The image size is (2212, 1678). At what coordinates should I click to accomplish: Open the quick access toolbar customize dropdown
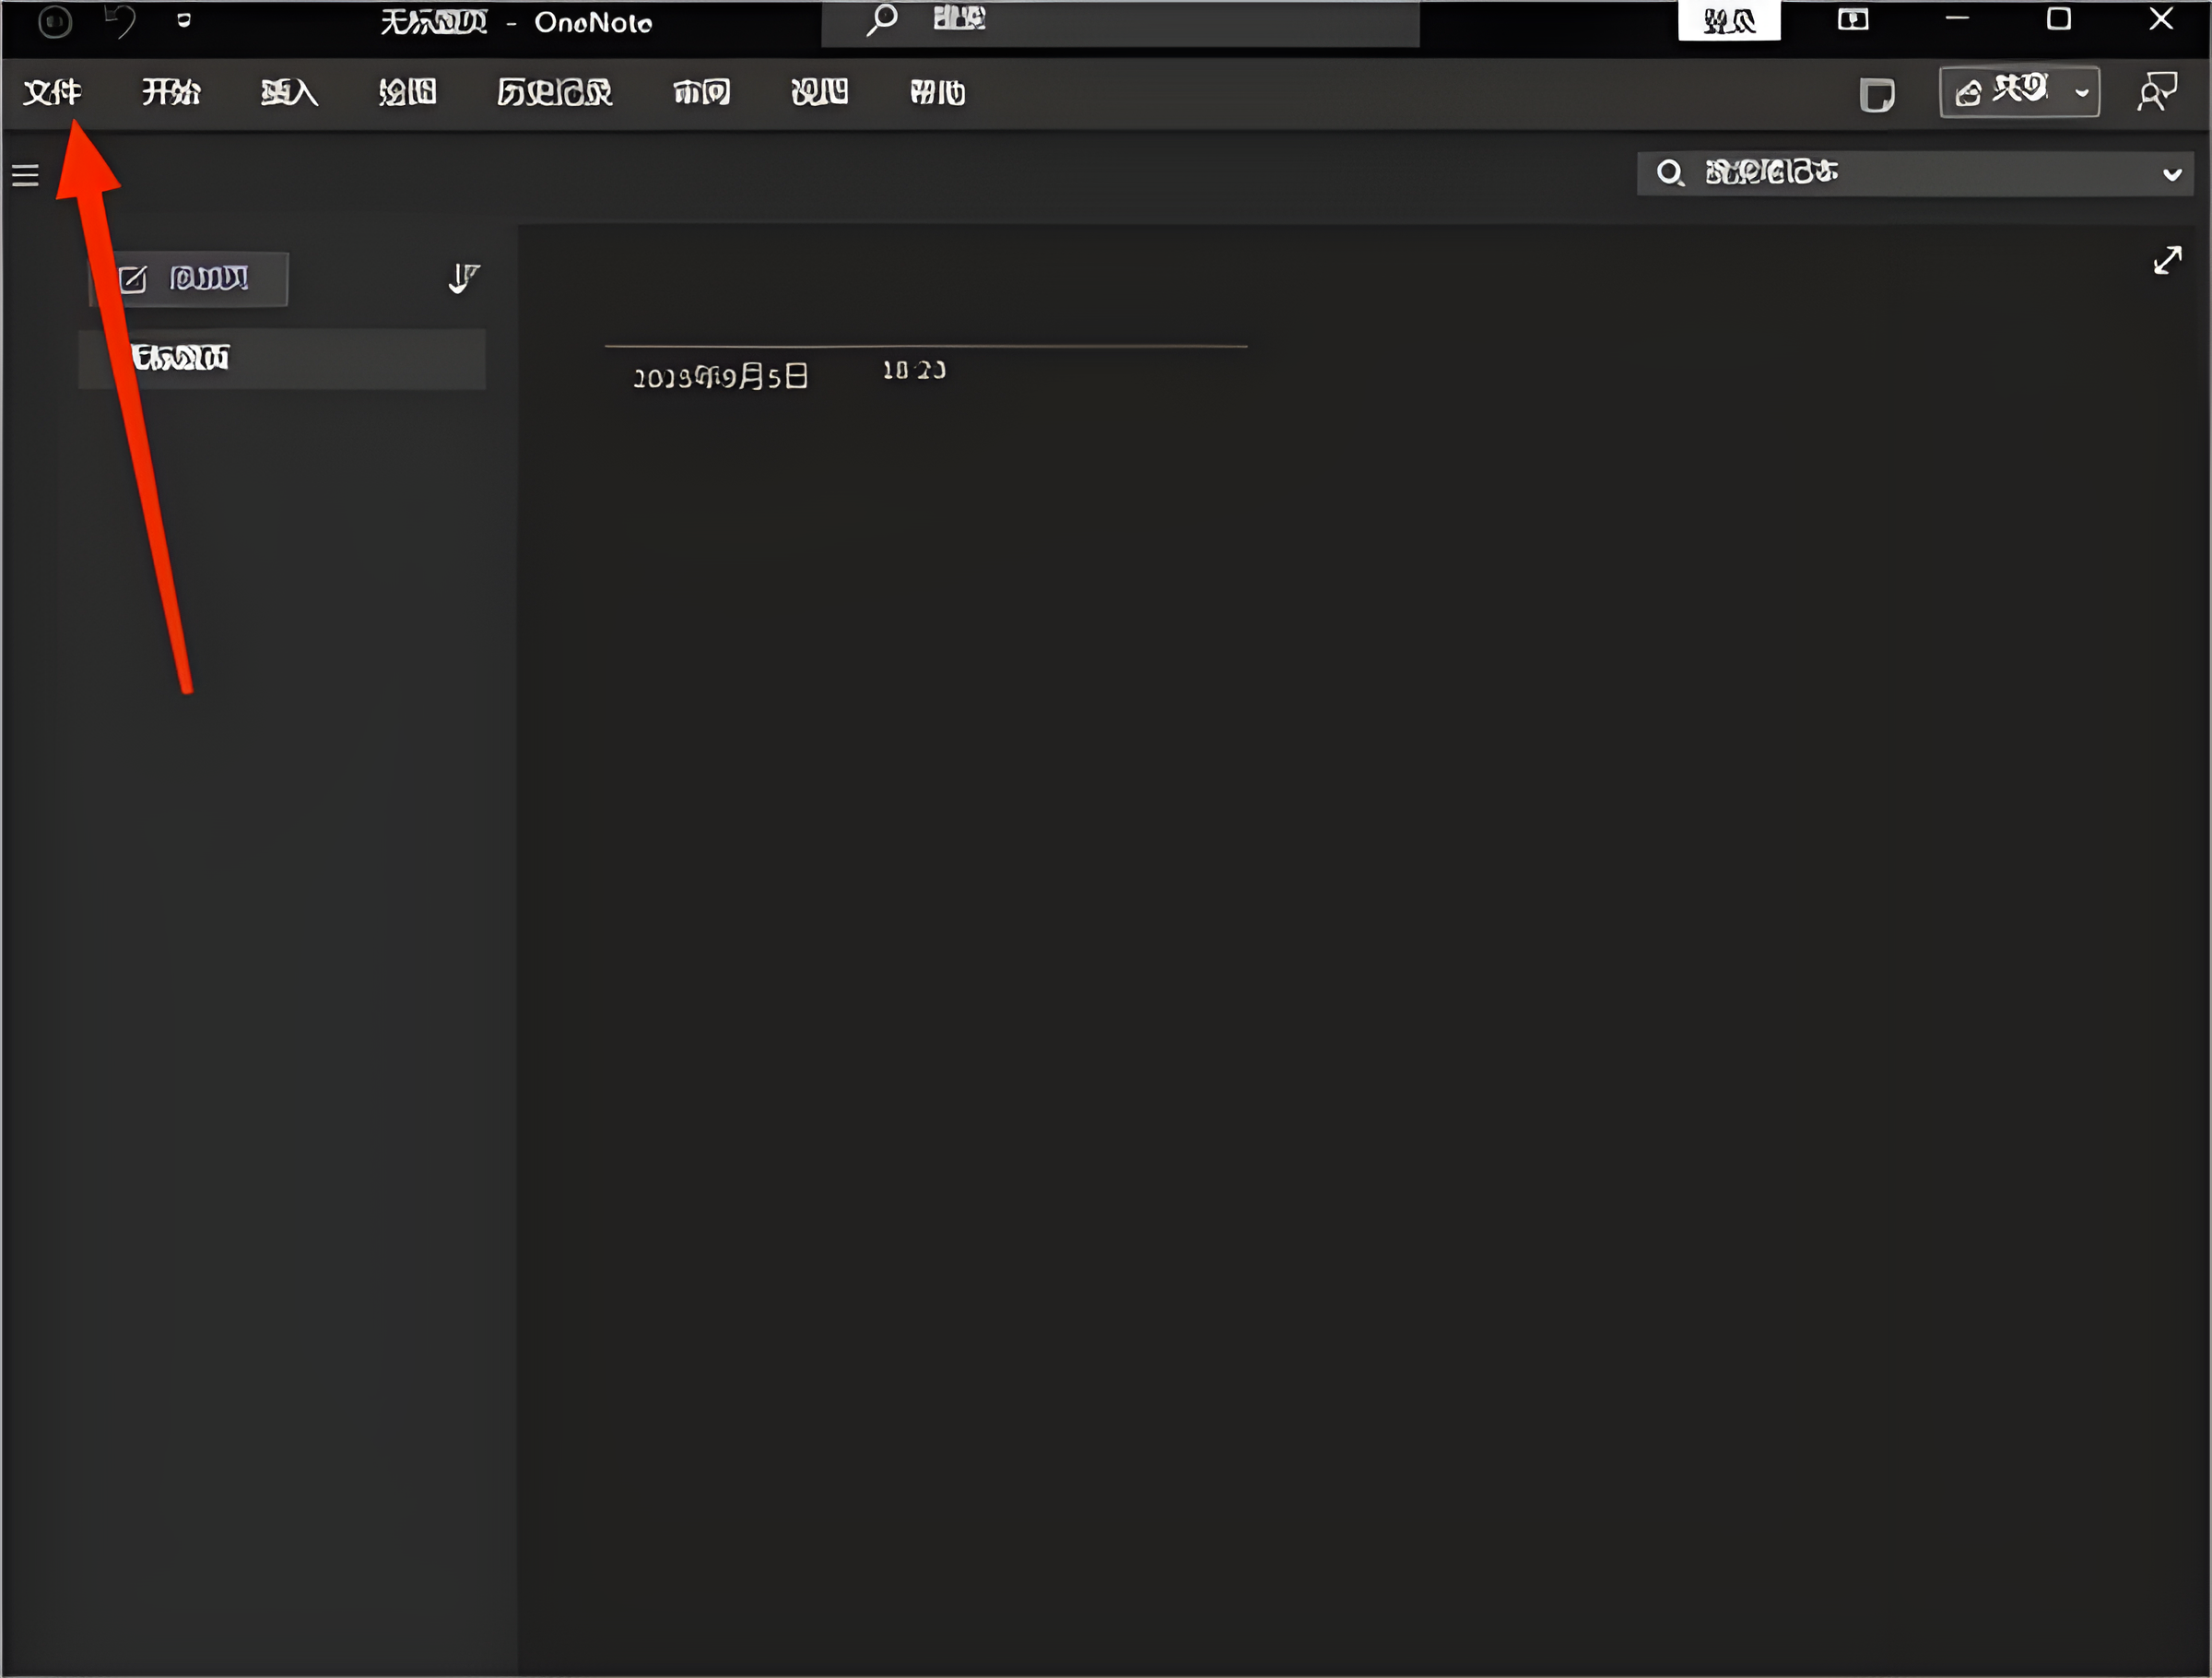click(184, 20)
